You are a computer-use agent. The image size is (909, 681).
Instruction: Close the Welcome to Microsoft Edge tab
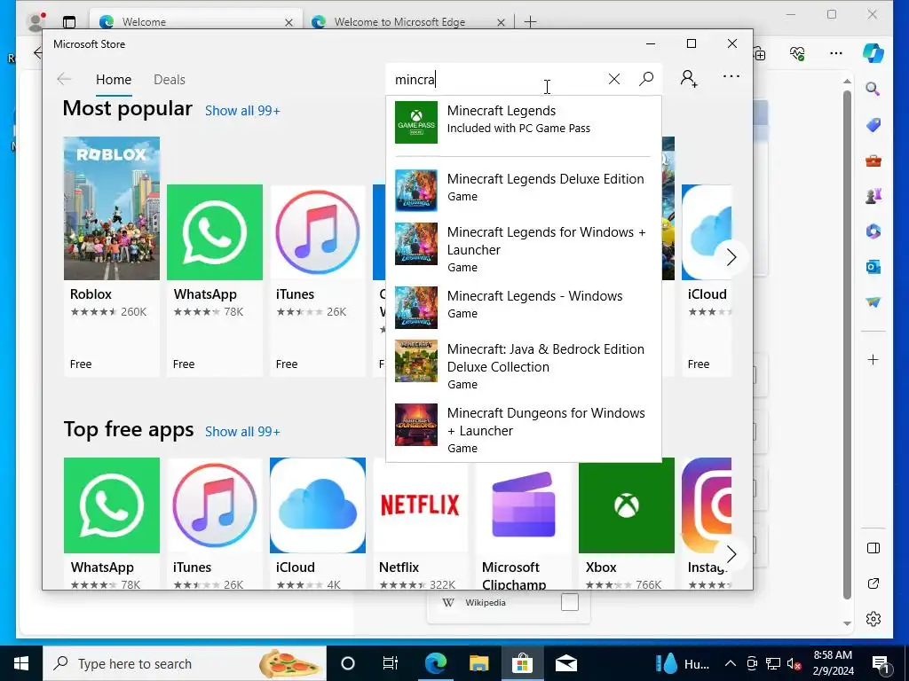tap(501, 22)
